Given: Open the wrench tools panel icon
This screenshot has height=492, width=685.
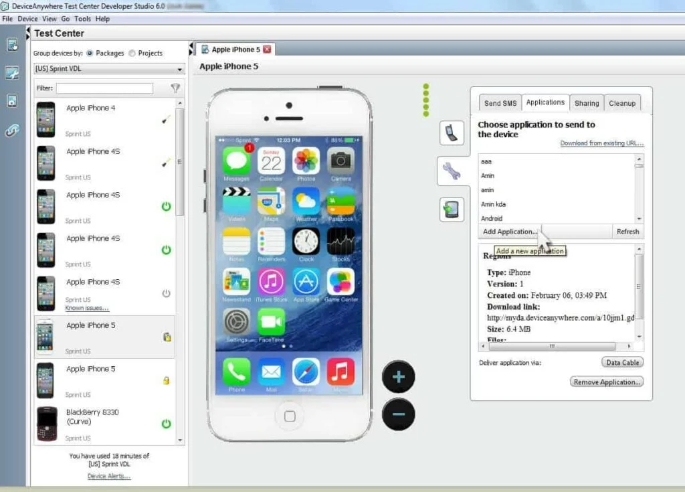Looking at the screenshot, I should 452,171.
